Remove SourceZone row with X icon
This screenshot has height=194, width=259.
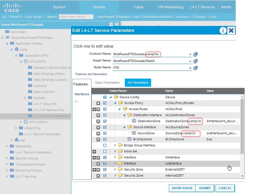click(x=98, y=133)
